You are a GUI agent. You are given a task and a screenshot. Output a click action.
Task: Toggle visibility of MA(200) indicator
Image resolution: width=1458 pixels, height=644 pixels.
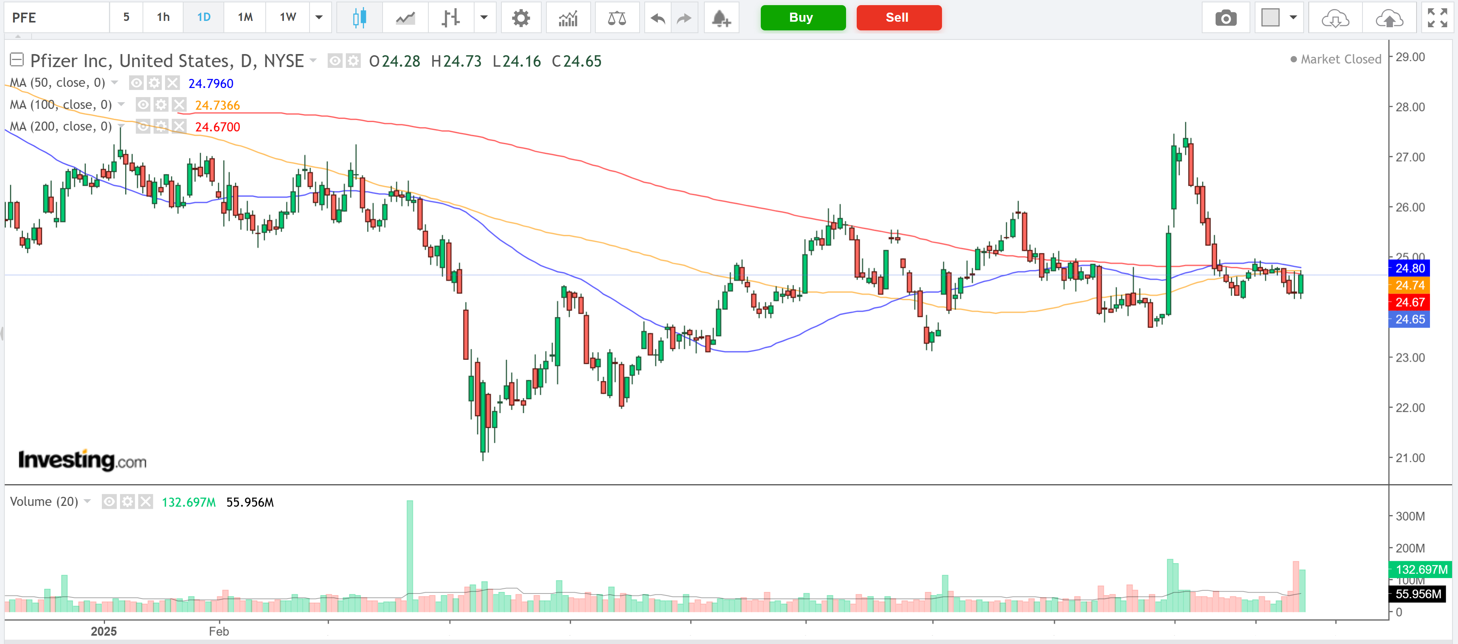[143, 126]
